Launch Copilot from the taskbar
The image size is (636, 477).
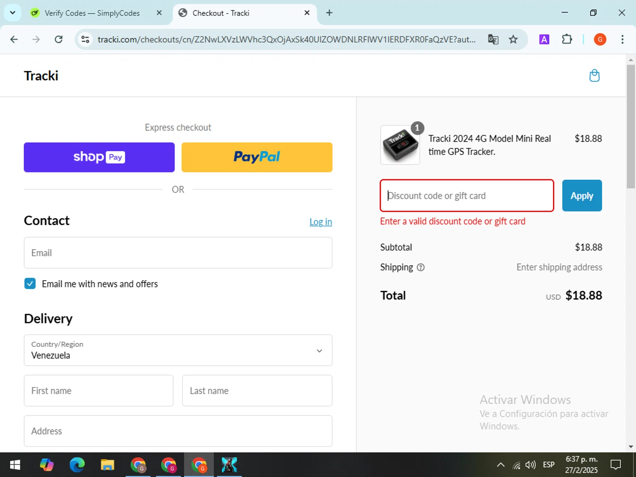[x=47, y=465]
